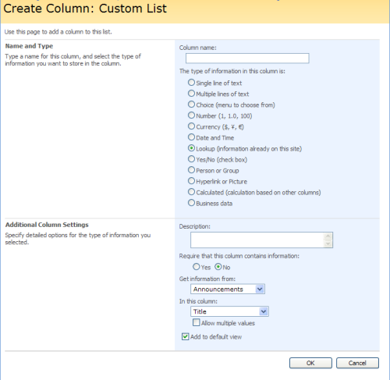The width and height of the screenshot is (390, 380).
Task: Select Business data radio button
Action: (x=191, y=203)
